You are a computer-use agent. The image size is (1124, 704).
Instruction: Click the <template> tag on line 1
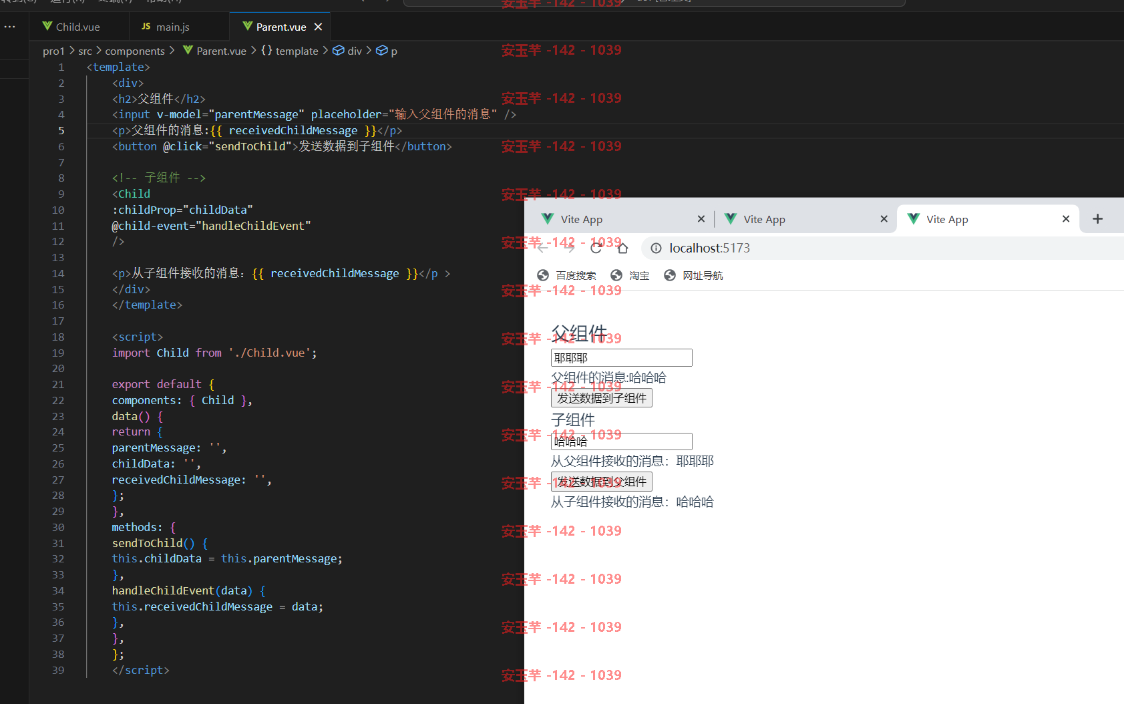coord(118,67)
